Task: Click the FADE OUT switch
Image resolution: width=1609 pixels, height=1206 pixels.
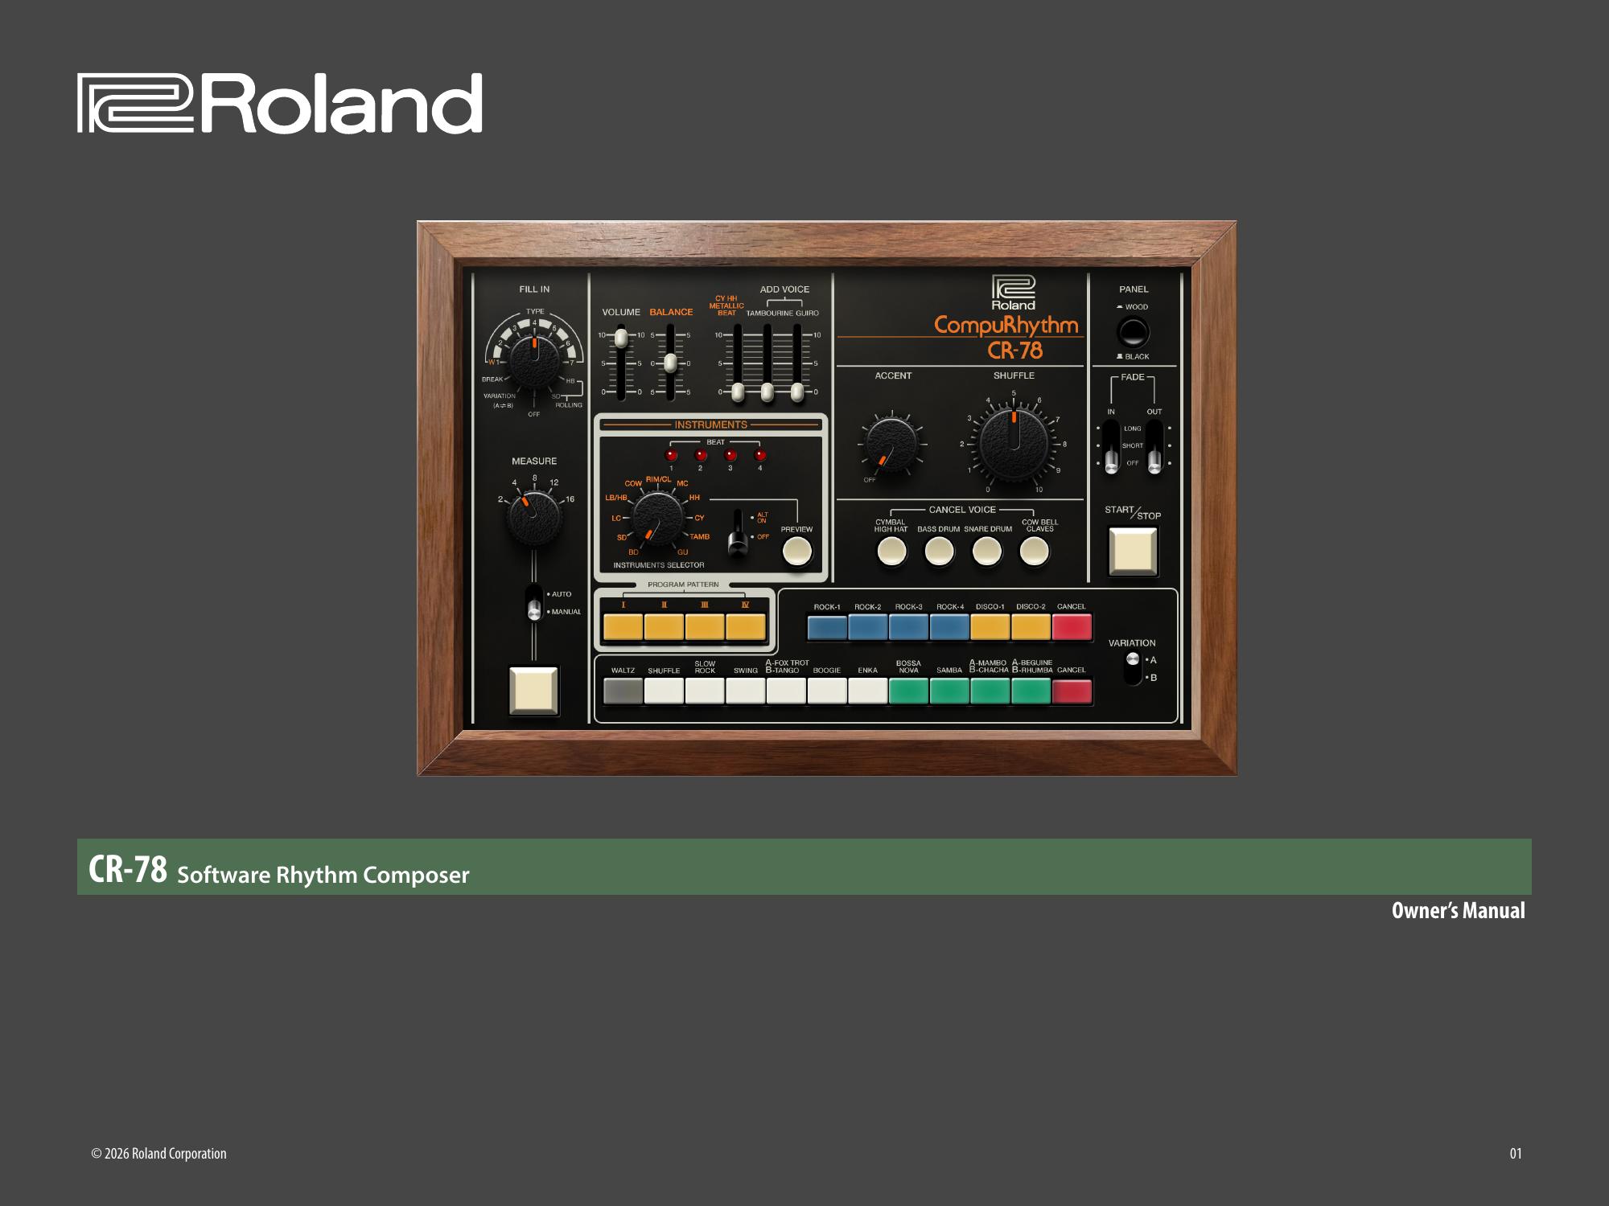Action: pyautogui.click(x=1154, y=447)
